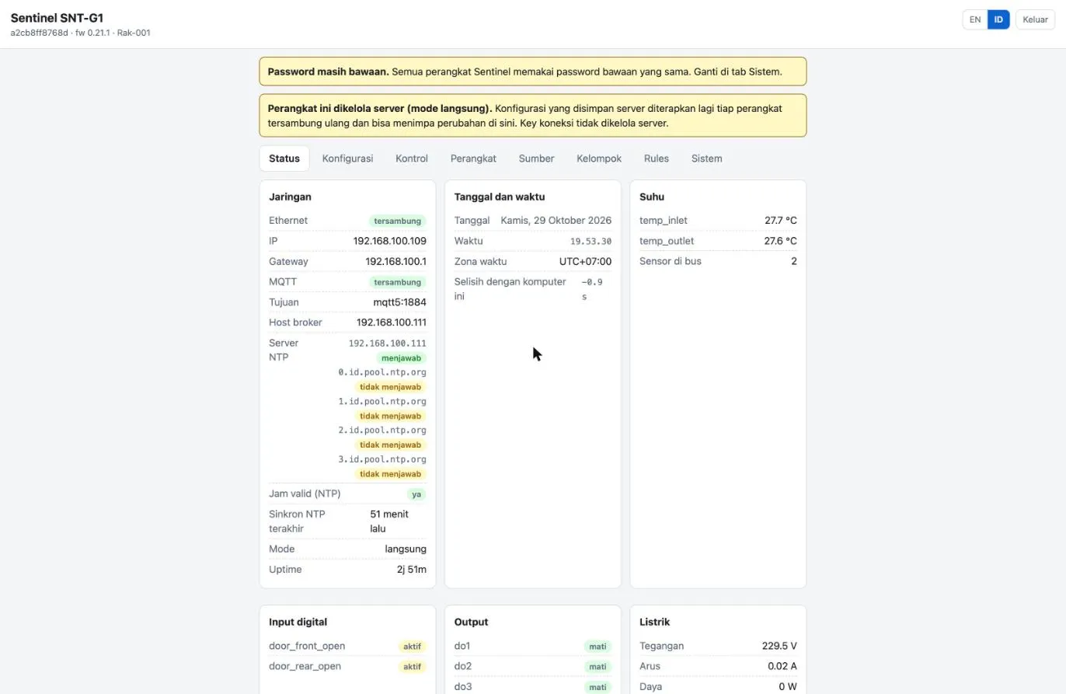Click the temp_outlet reading 27.6 °C
Viewport: 1066px width, 694px height.
coord(781,241)
